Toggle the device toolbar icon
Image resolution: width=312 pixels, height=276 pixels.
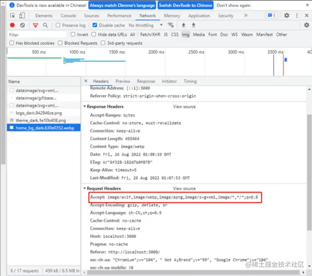[x=22, y=15]
